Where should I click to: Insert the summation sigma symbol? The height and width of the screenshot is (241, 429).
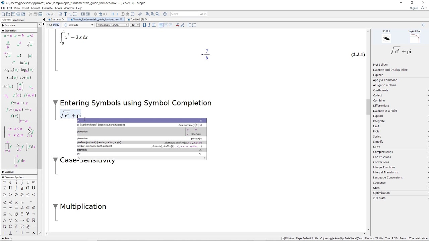click(5, 188)
